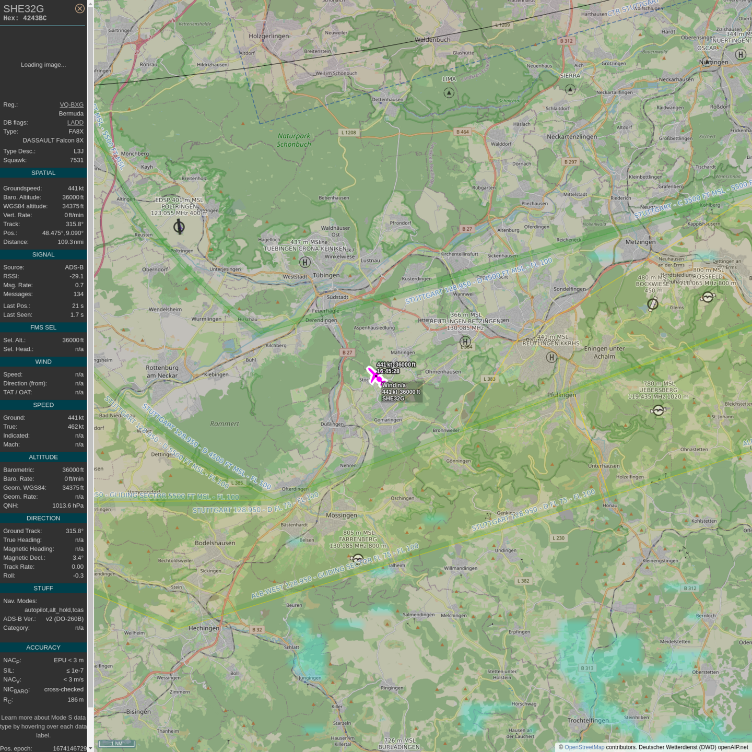Screen dimensions: 752x752
Task: Close the SHE32G aircraft info panel
Action: point(79,8)
